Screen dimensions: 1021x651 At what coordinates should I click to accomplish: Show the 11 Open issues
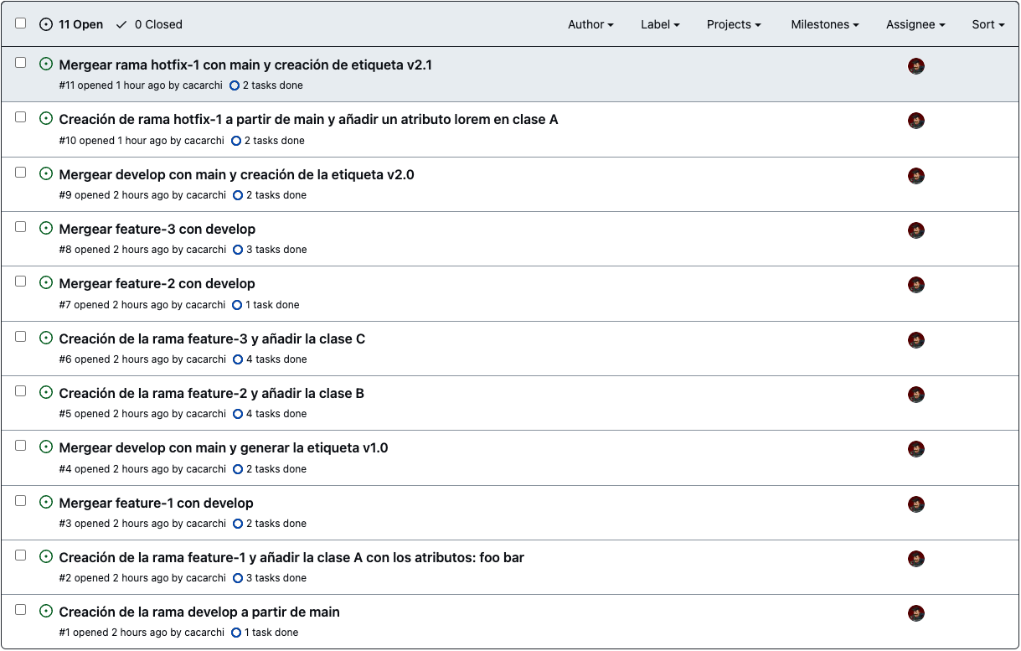[x=72, y=24]
